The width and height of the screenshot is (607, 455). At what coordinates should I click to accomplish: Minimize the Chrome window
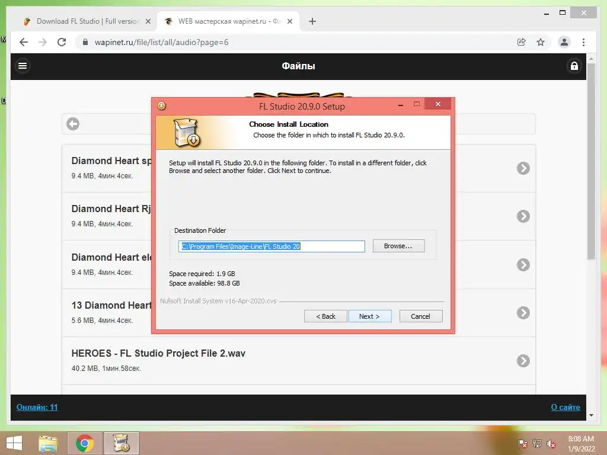546,13
